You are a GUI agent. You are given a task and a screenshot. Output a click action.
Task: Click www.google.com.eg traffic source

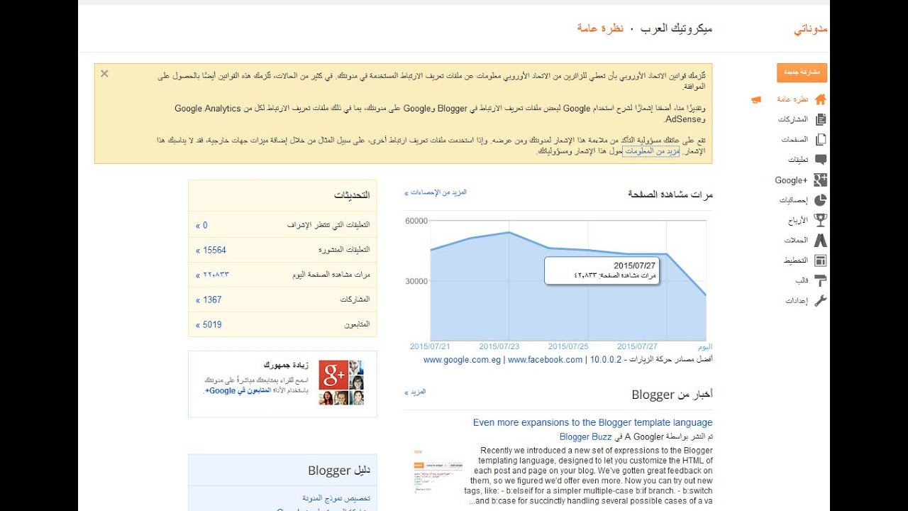462,360
